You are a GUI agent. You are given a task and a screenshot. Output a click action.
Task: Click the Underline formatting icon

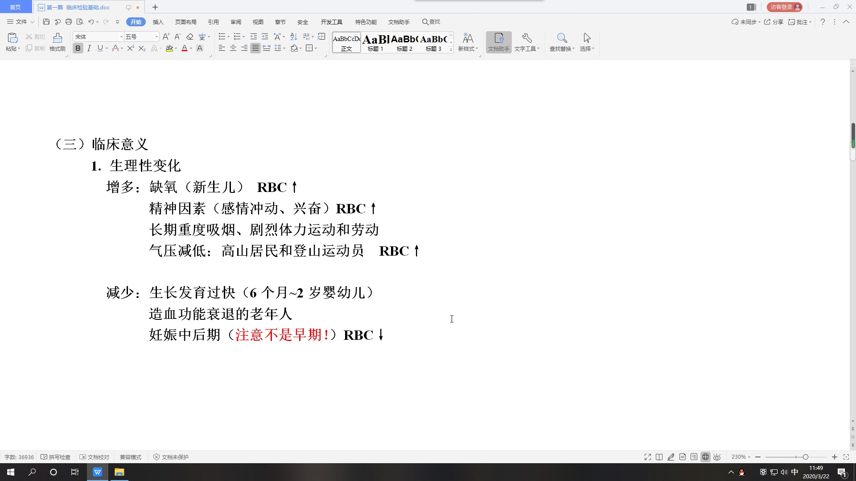(x=99, y=48)
